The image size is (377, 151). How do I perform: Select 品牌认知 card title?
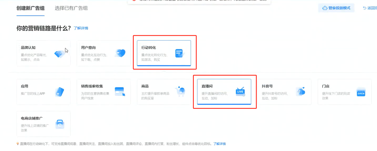(x=28, y=48)
